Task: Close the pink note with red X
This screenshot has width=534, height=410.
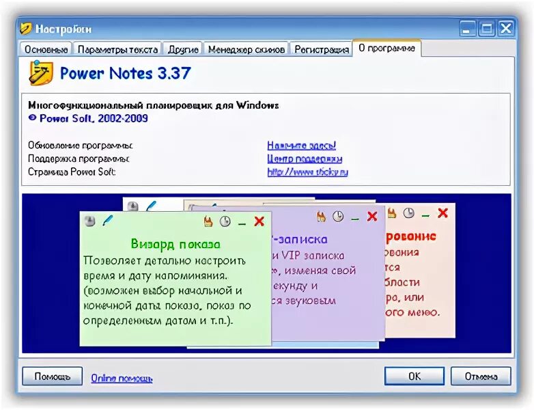Action: pos(442,213)
